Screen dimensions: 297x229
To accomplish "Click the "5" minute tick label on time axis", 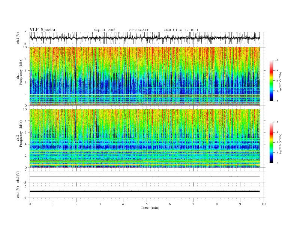I will pyautogui.click(x=147, y=204).
